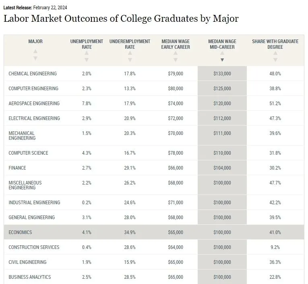Sort Share with Graduate Degree ascending
The image size is (308, 284).
(275, 53)
